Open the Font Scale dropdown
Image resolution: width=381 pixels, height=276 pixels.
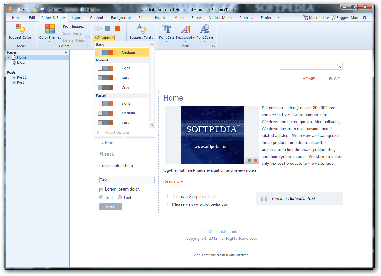pos(205,33)
